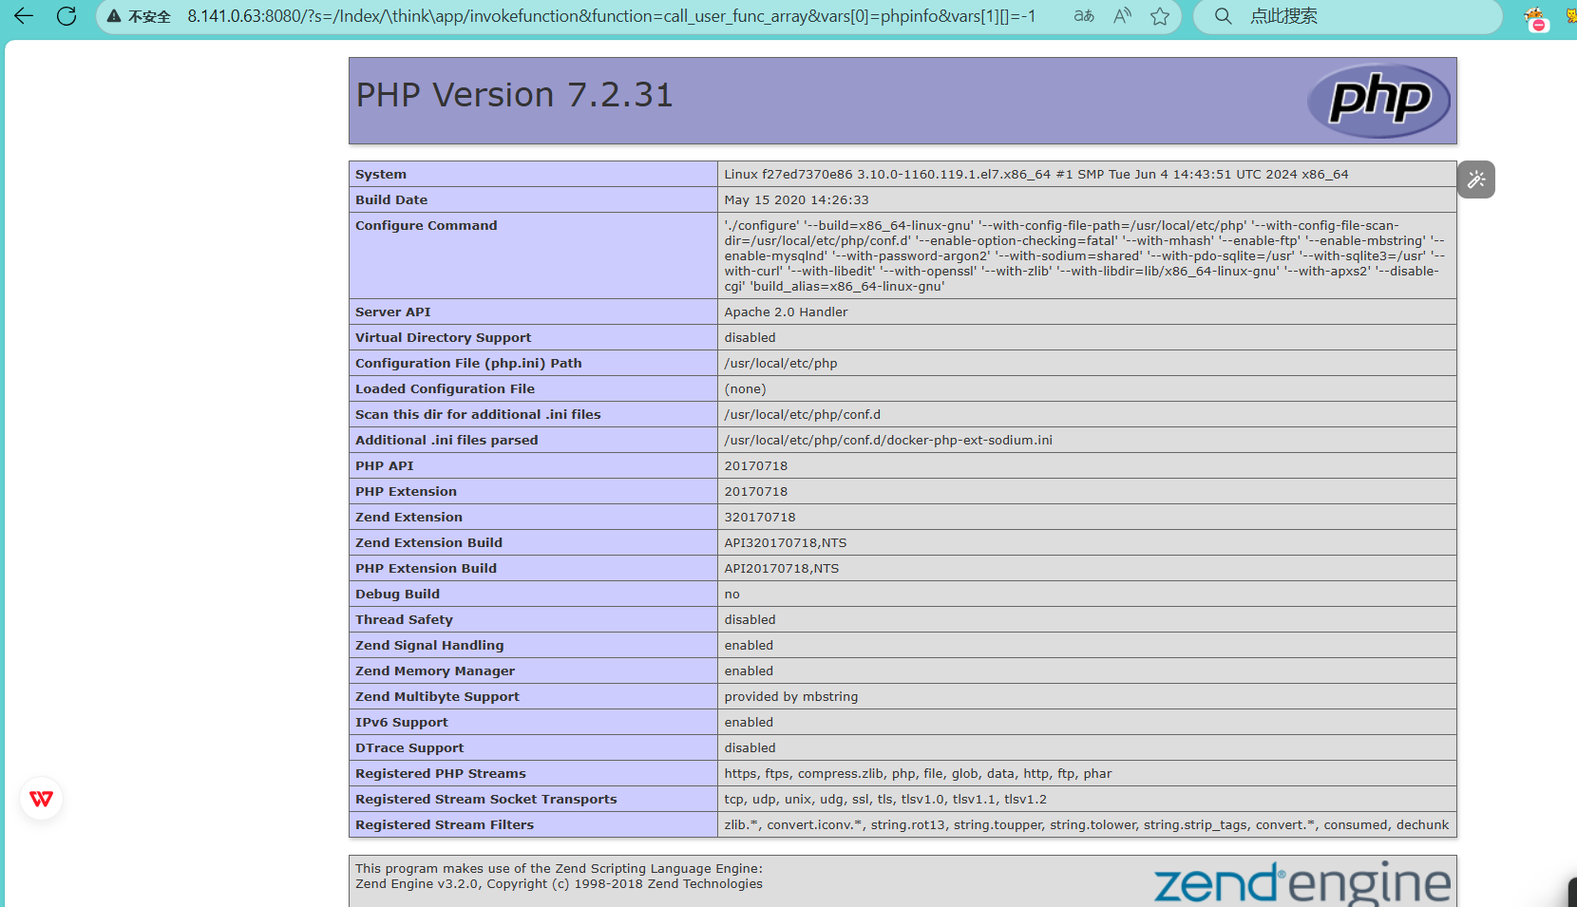Click docker-php-ext-sodium.ini path value
This screenshot has width=1577, height=907.
pyautogui.click(x=888, y=440)
